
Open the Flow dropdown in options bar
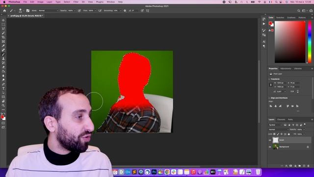click(95, 11)
